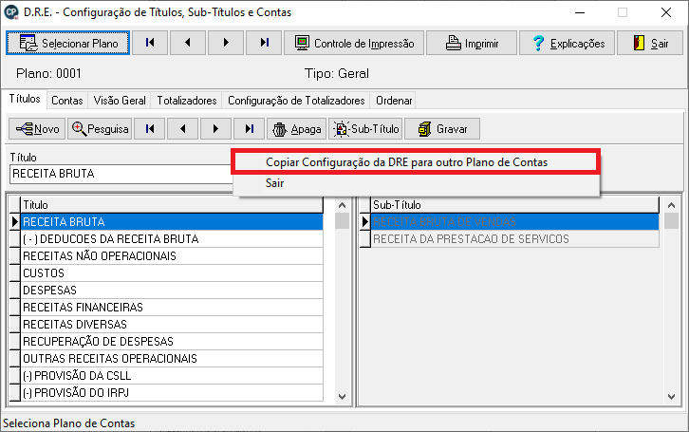Select RECEITA BRUTA row in title list
This screenshot has height=432, width=689.
pos(172,222)
